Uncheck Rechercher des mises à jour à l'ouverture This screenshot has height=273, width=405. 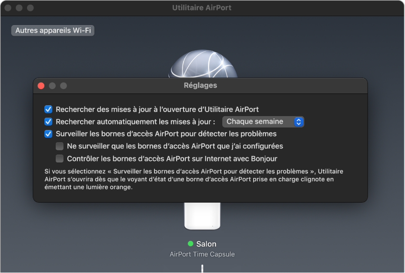pos(48,110)
